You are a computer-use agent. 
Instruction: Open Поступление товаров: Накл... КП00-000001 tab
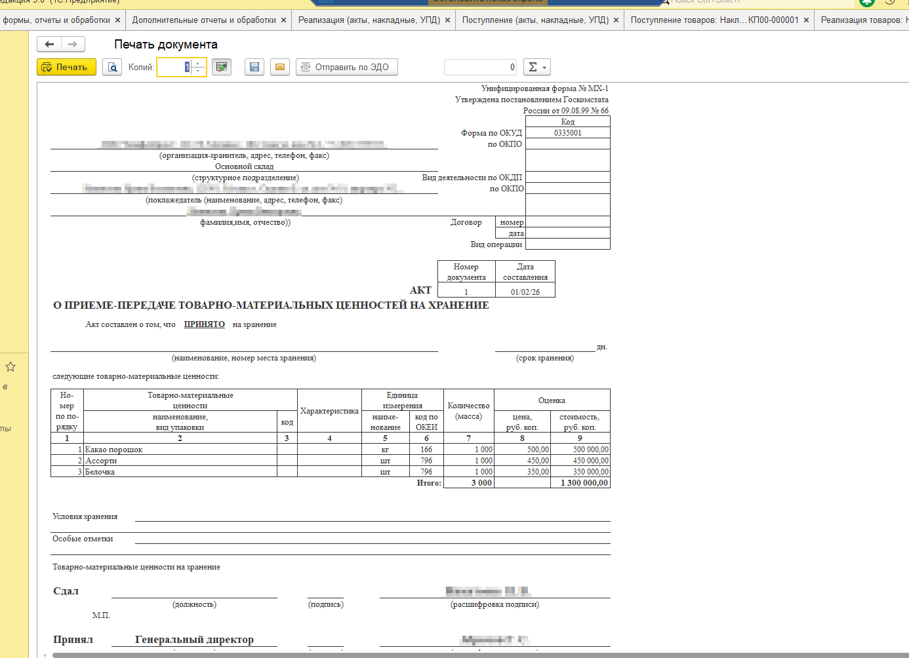click(714, 20)
